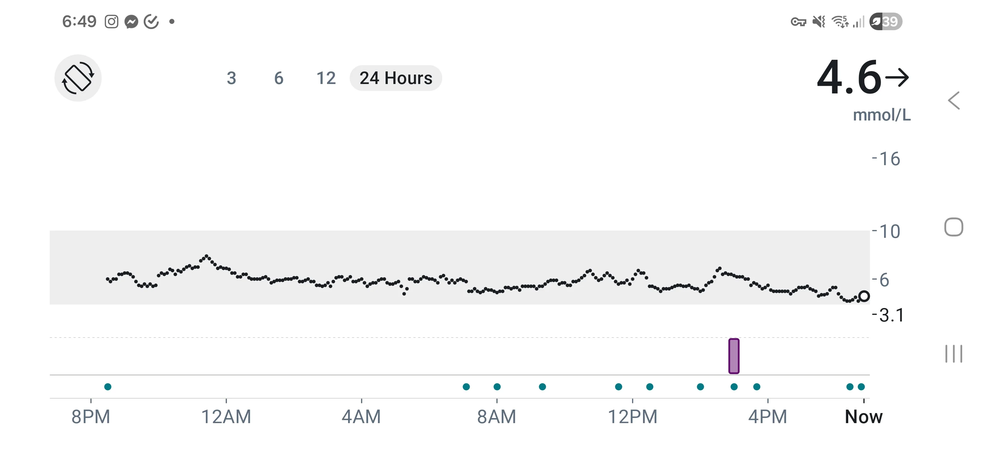Tap the Android home square button
The width and height of the screenshot is (982, 453).
click(954, 227)
